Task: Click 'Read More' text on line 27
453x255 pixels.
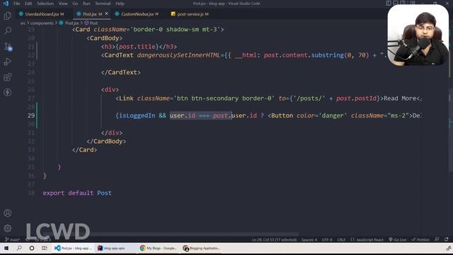Action: pos(400,98)
